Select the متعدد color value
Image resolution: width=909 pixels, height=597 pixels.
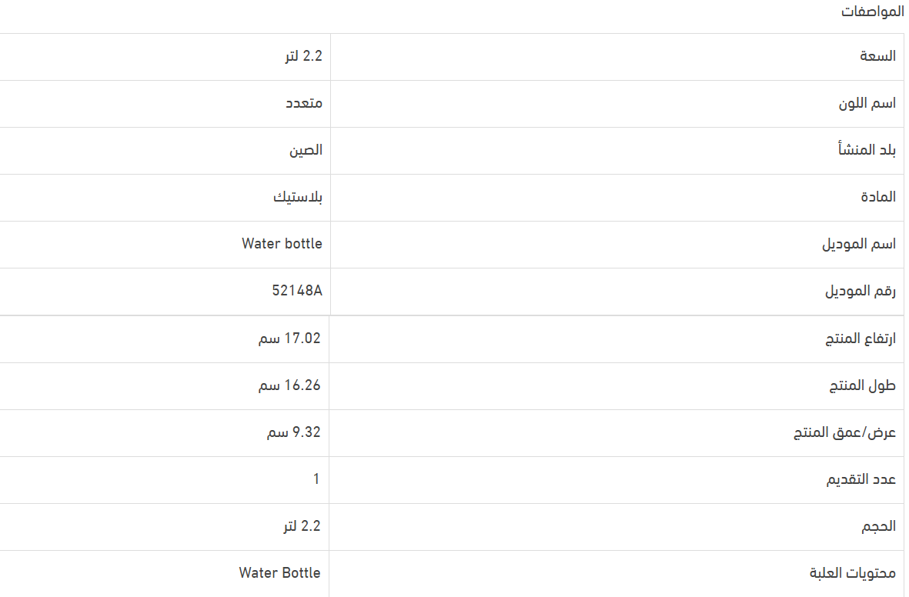tap(304, 103)
